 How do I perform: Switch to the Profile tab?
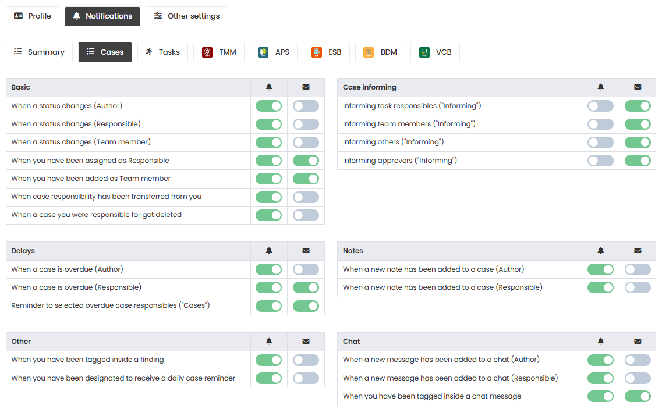33,16
